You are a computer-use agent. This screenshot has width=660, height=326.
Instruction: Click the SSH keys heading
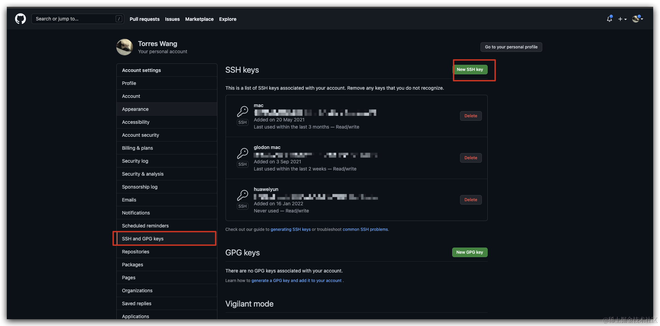(x=242, y=70)
